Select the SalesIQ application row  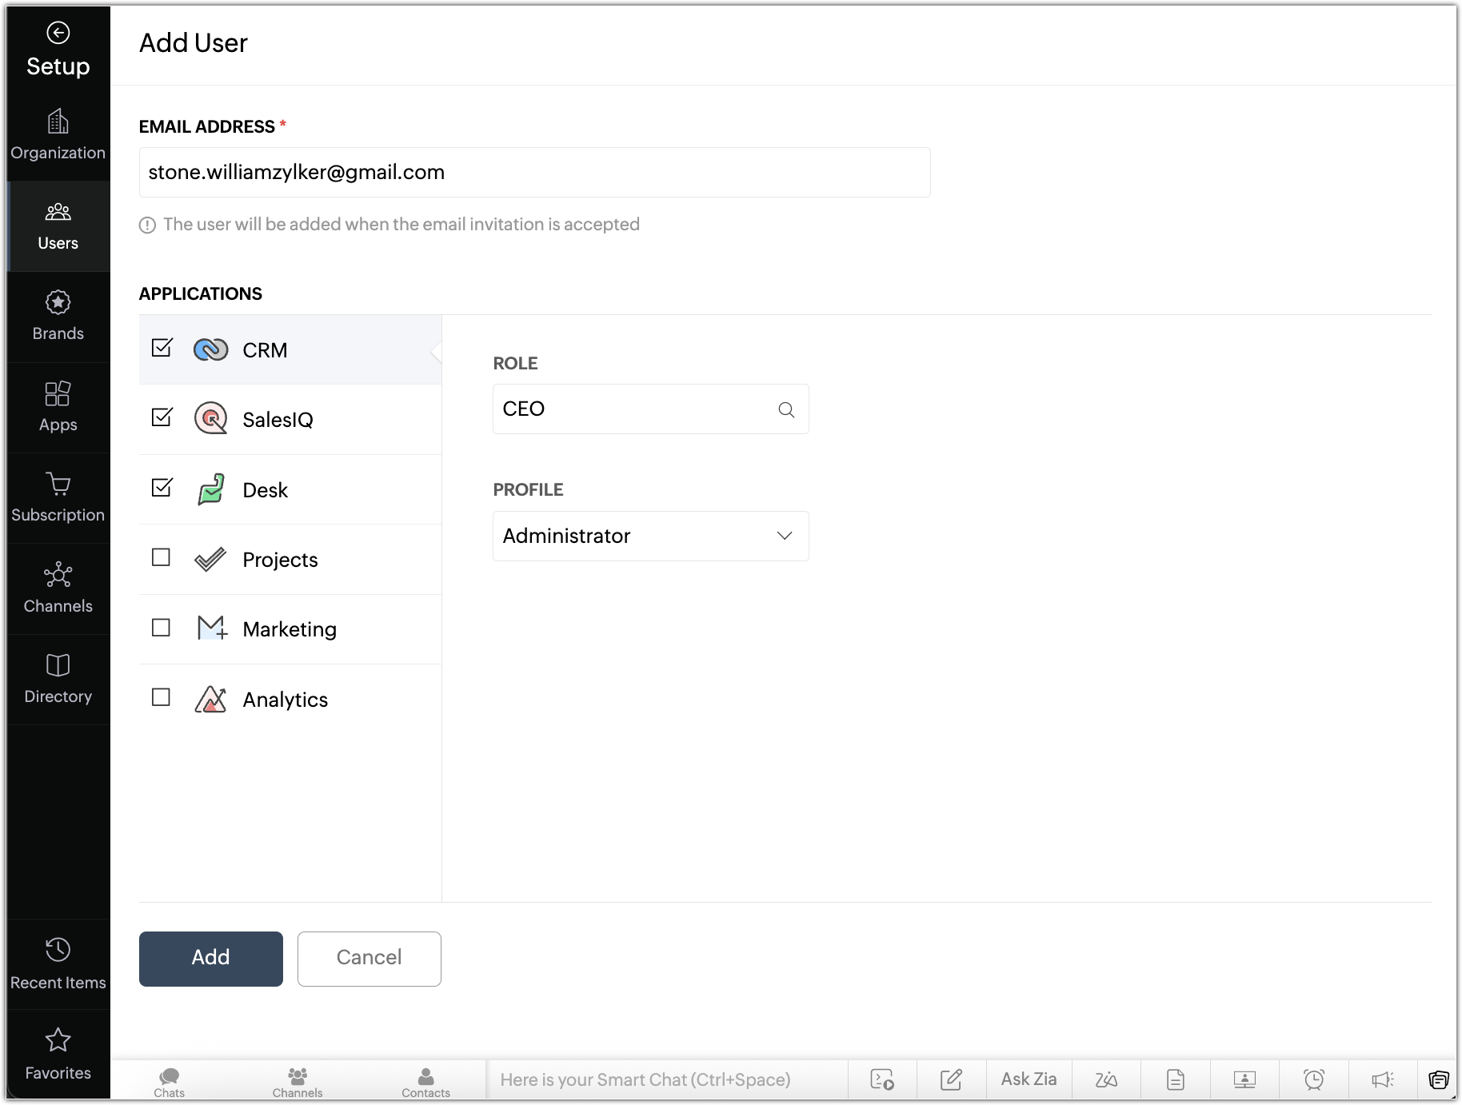coord(290,420)
